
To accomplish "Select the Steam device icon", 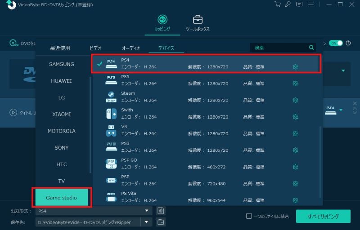I will pyautogui.click(x=111, y=97).
